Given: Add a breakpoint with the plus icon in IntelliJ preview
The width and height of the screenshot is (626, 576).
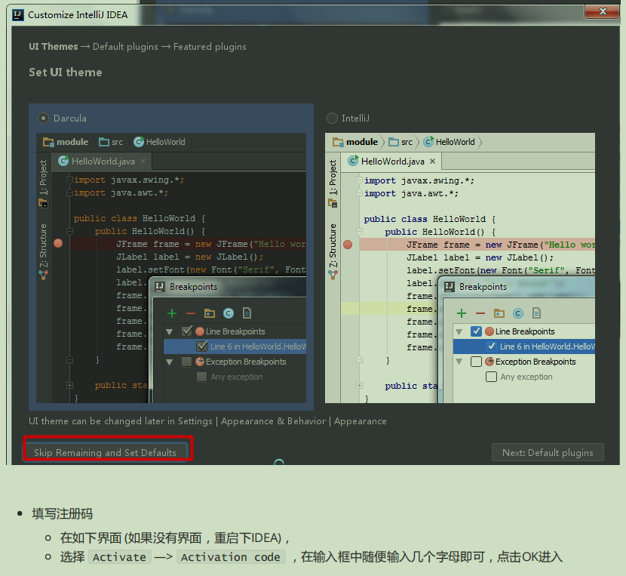Looking at the screenshot, I should (462, 313).
